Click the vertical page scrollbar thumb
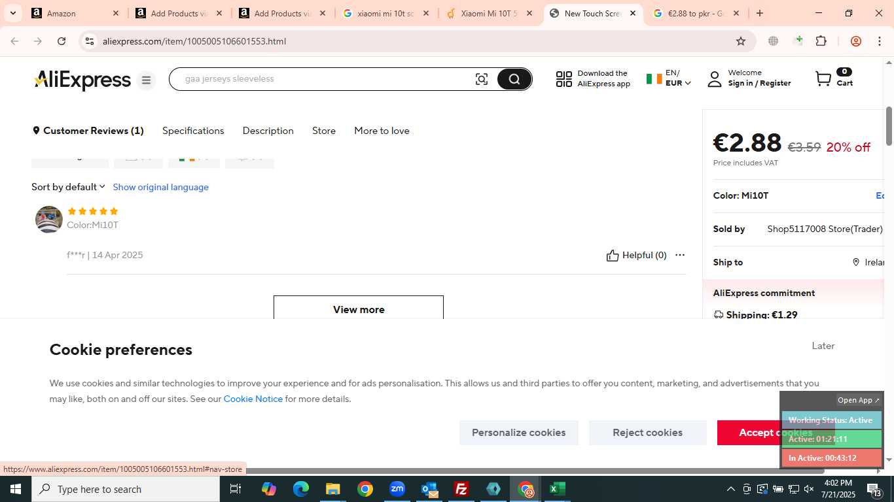 [x=889, y=126]
